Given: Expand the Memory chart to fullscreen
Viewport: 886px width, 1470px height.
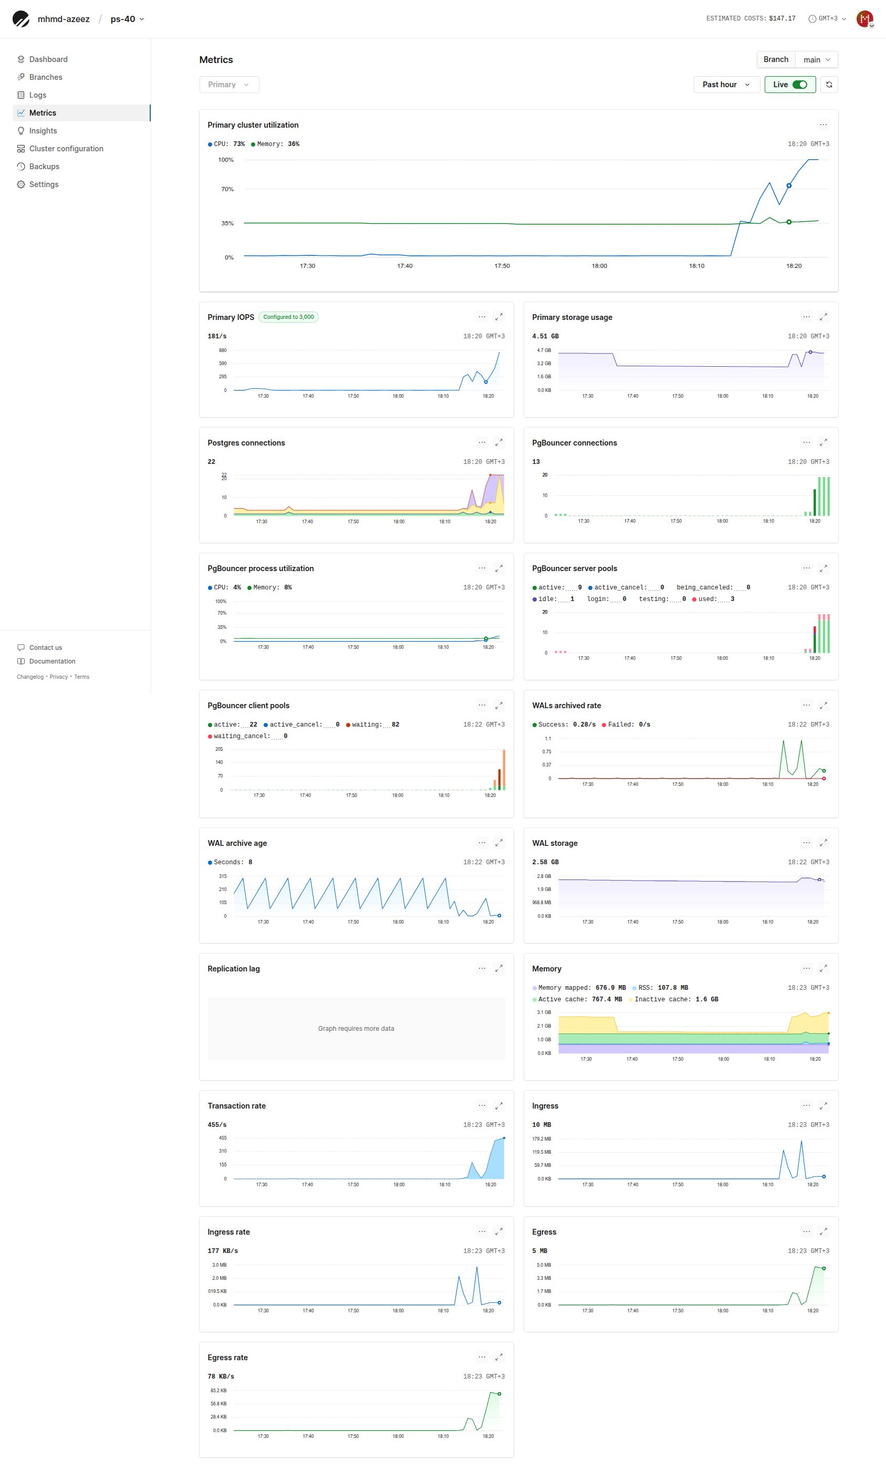Looking at the screenshot, I should coord(824,968).
